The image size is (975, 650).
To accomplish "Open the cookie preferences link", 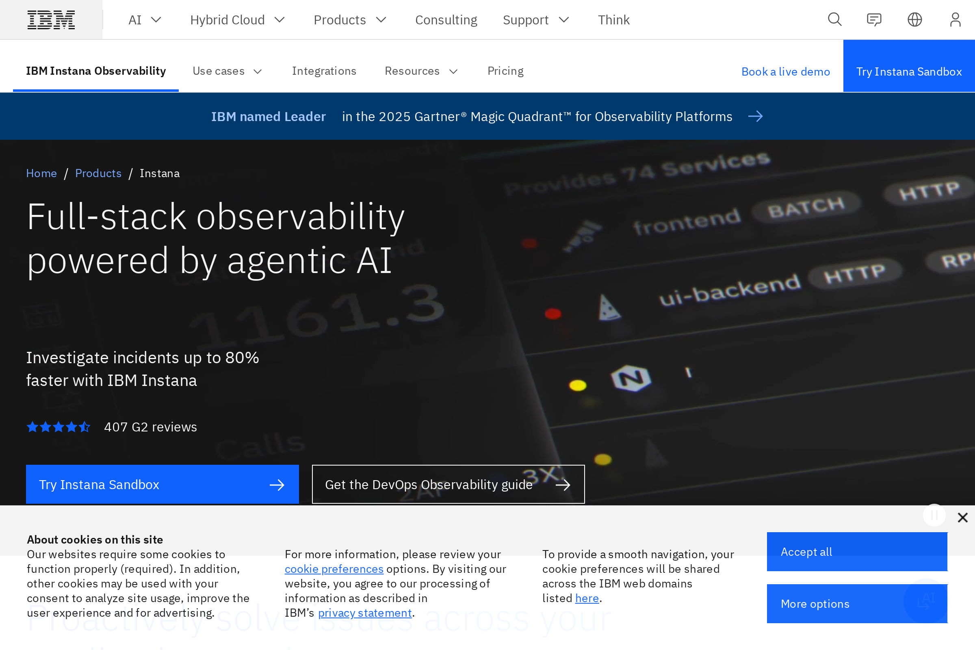I will pos(334,569).
